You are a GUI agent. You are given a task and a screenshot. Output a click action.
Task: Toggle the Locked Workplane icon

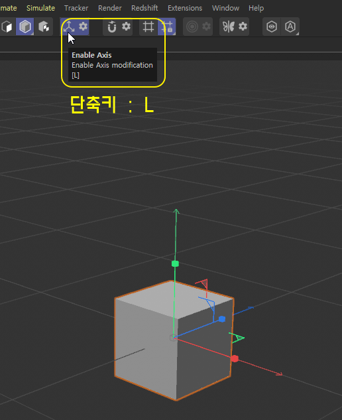coord(167,27)
